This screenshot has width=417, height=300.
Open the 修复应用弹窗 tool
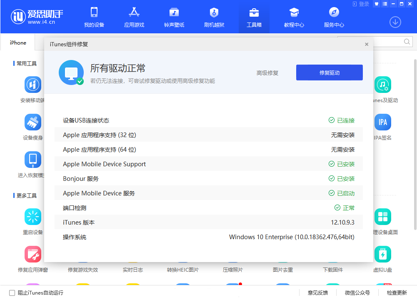tap(33, 254)
